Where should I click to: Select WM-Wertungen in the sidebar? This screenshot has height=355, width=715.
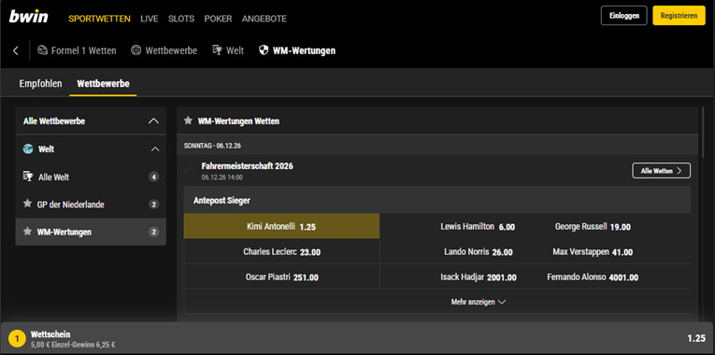[x=91, y=232]
